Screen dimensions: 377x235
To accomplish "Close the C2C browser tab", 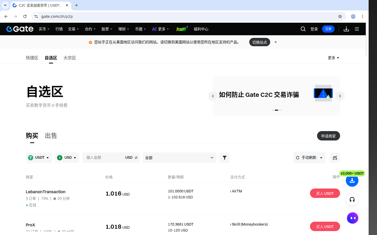I will pyautogui.click(x=67, y=5).
